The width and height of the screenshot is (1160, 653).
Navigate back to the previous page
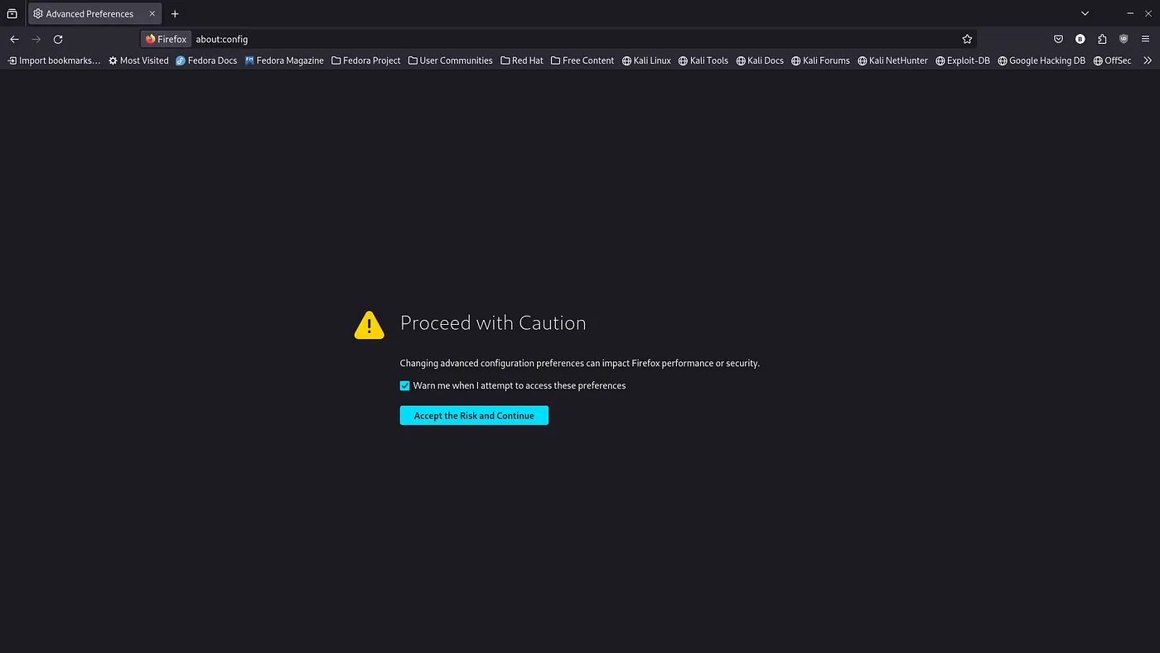click(x=14, y=39)
